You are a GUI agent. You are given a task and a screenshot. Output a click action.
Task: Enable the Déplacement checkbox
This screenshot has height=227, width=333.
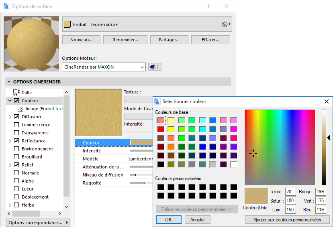pyautogui.click(x=16, y=197)
